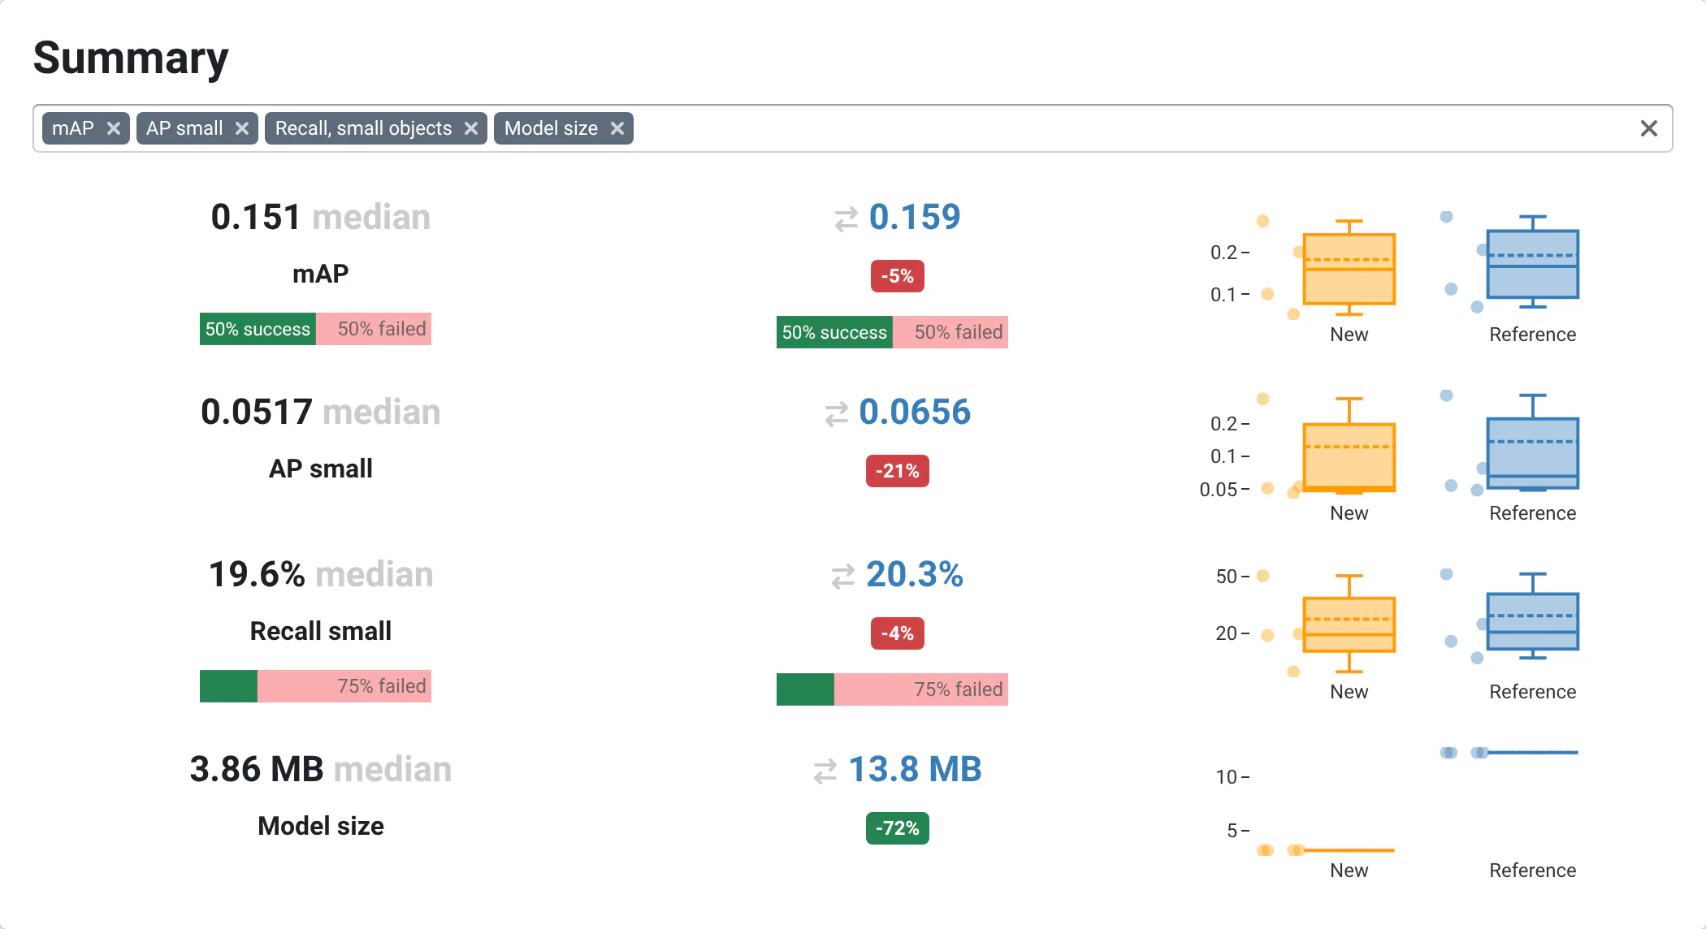The width and height of the screenshot is (1706, 929).
Task: Select the mAP Reference blue box plot
Action: pyautogui.click(x=1532, y=264)
